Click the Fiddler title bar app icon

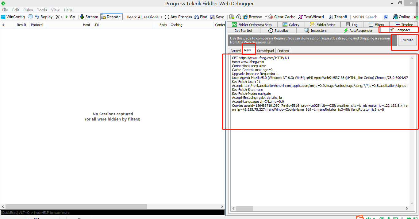[3, 3]
